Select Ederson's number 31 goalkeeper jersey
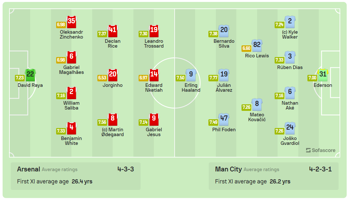Image resolution: width=348 pixels, height=199 pixels. tap(323, 75)
